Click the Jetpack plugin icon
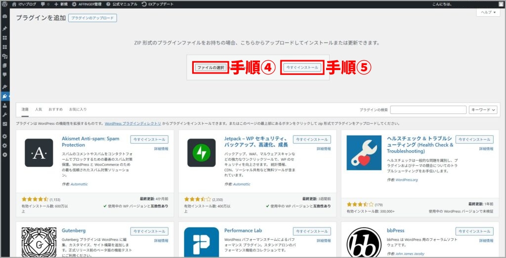Viewport: 506px width, 258px height. coord(201,153)
